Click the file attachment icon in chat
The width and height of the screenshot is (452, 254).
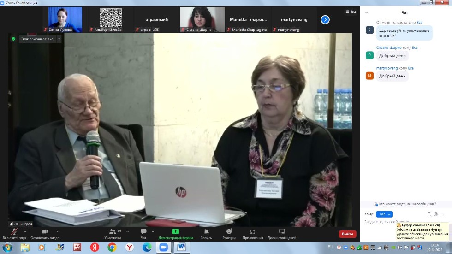pyautogui.click(x=429, y=214)
